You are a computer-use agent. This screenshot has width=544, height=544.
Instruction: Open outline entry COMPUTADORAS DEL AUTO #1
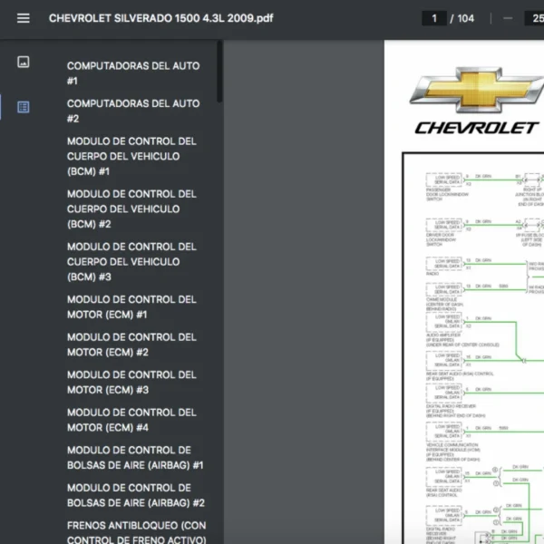(x=133, y=73)
